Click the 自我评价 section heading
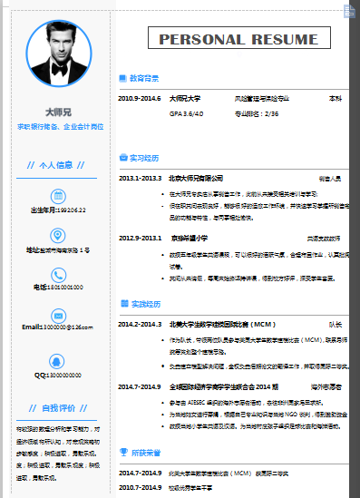 58,408
